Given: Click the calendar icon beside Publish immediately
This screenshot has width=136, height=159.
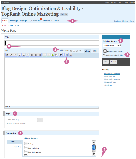Looking at the screenshot, I should 104,55.
